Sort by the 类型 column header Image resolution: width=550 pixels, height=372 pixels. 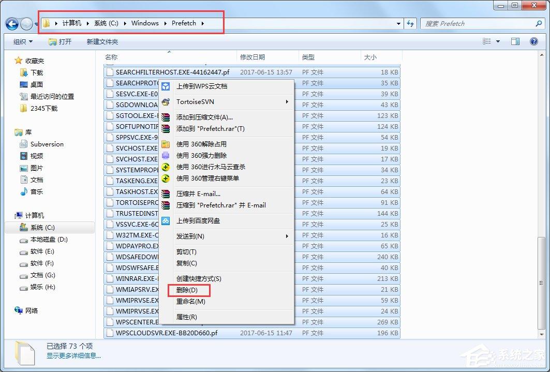pyautogui.click(x=330, y=57)
